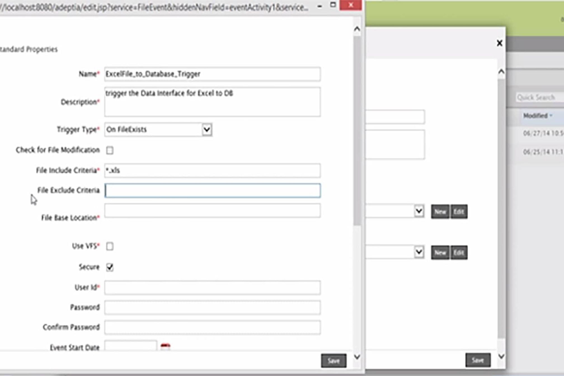Click the File Base Location field

[212, 211]
